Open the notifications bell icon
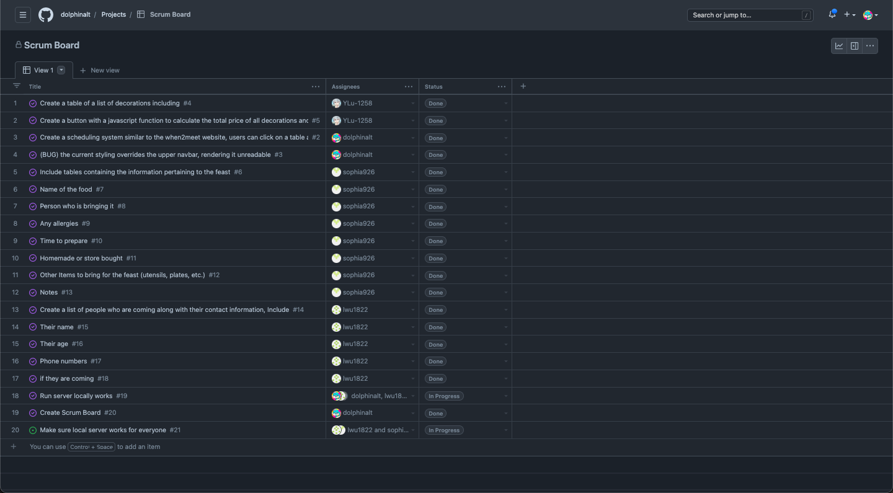Viewport: 893px width, 493px height. pos(832,14)
